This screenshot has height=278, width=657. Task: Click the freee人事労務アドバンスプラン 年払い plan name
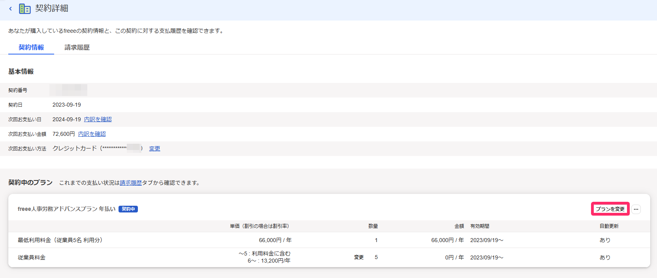67,209
